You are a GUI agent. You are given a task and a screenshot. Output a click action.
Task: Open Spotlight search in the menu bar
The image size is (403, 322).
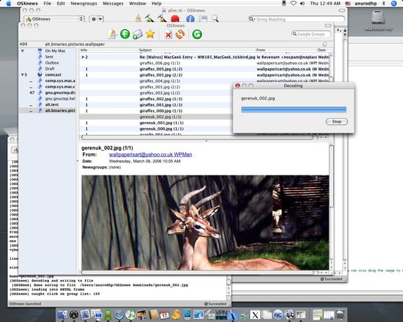click(x=394, y=3)
